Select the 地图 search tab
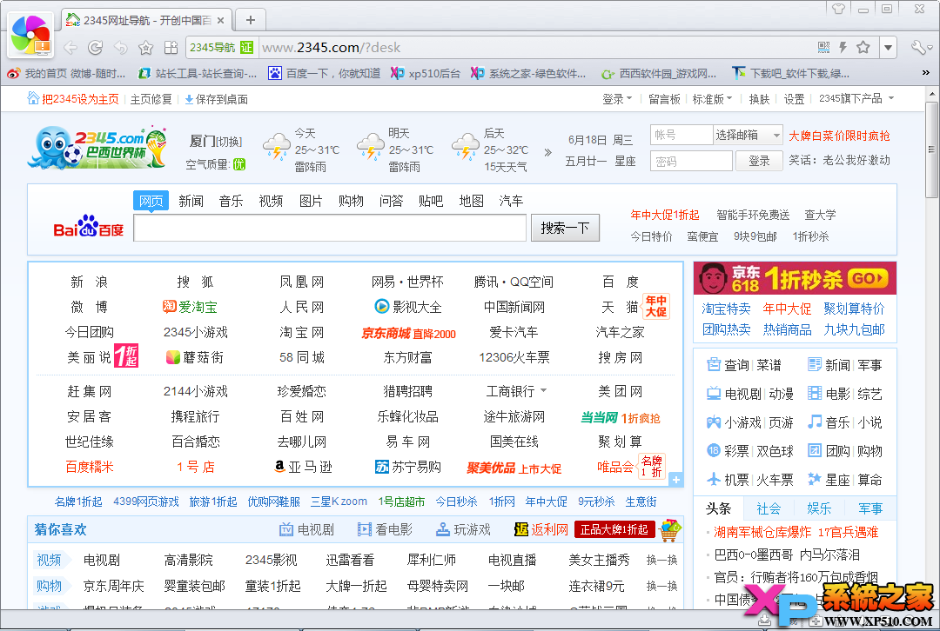 (471, 201)
